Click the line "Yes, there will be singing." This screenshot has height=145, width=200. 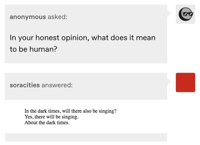point(52,117)
